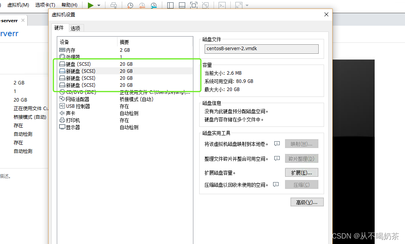Select the USB 控制器 device row

pos(126,106)
